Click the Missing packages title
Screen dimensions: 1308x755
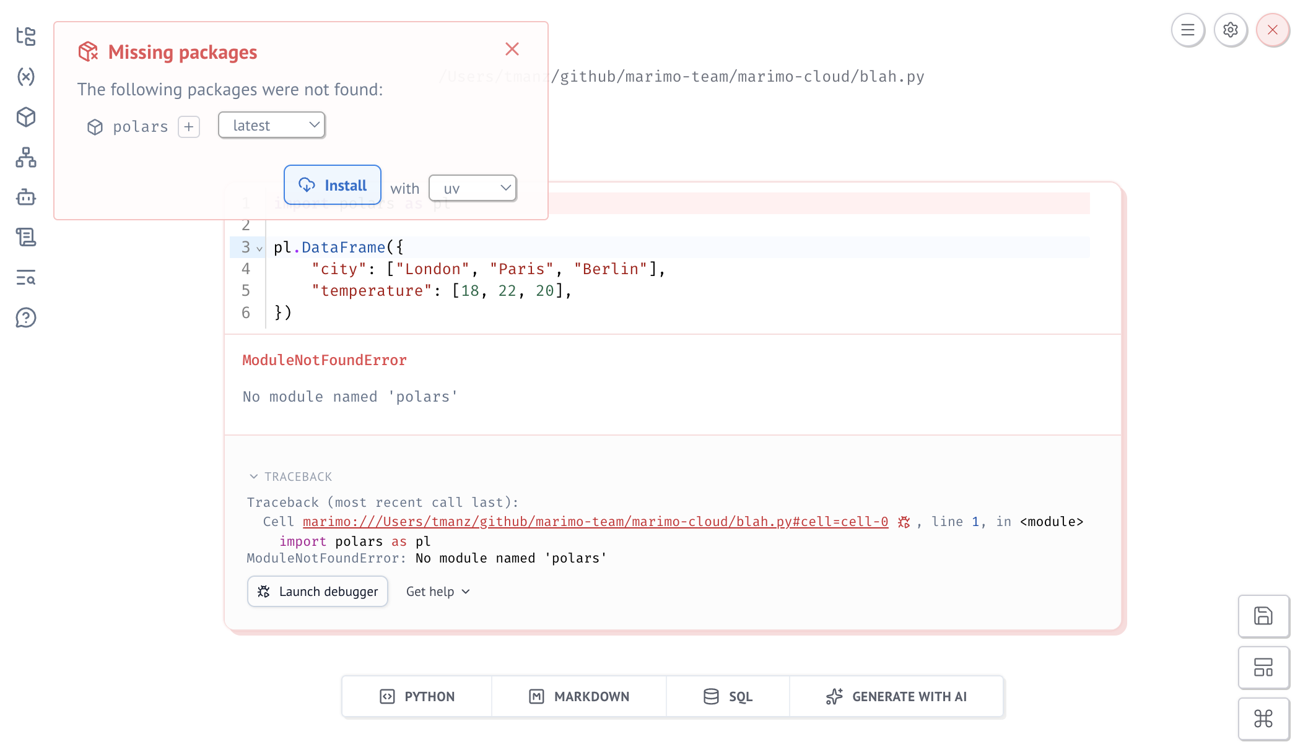tap(183, 52)
